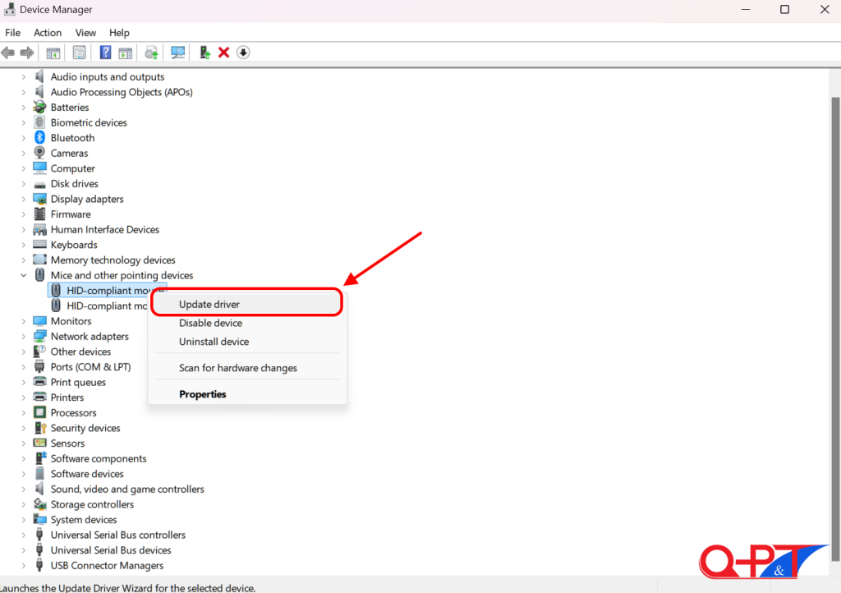
Task: Click the red X uninstall device icon
Action: (223, 53)
